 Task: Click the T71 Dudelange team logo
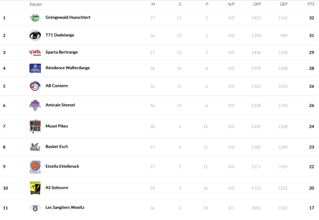(35, 36)
